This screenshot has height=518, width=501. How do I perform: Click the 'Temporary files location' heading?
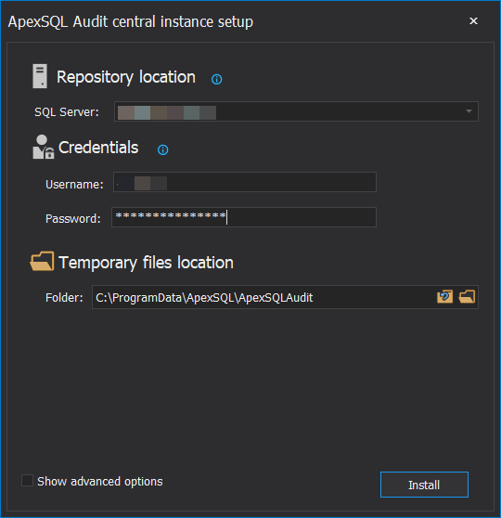click(146, 263)
